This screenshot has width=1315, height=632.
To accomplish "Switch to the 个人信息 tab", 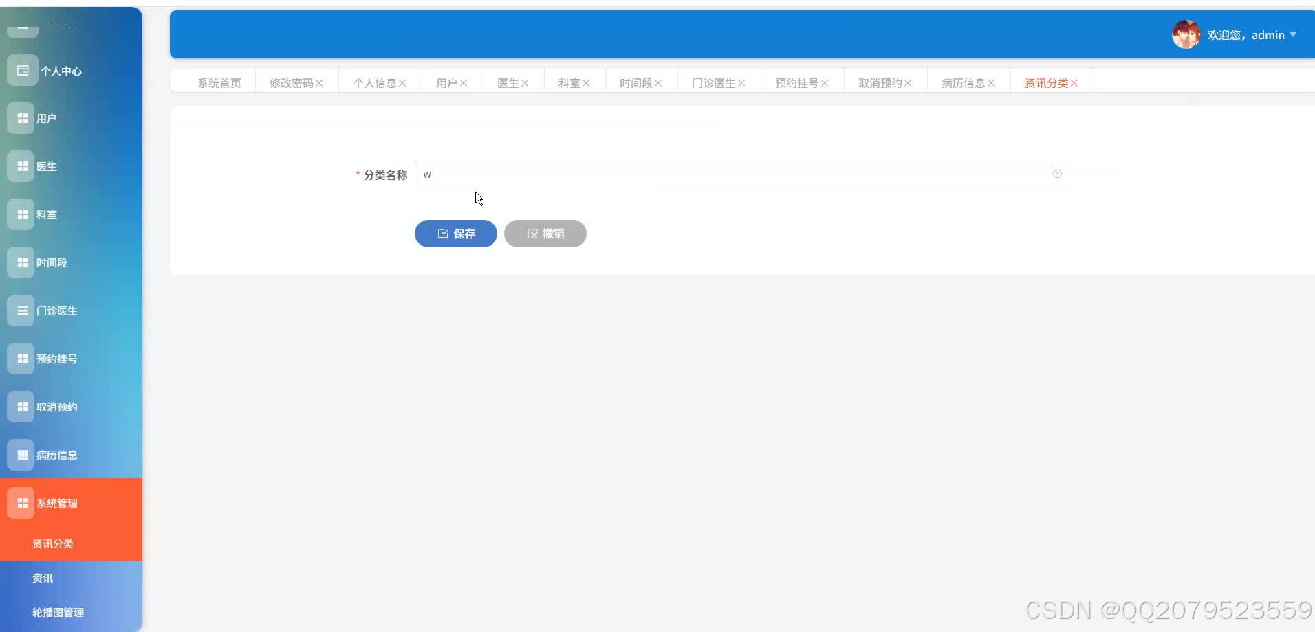I will [374, 83].
